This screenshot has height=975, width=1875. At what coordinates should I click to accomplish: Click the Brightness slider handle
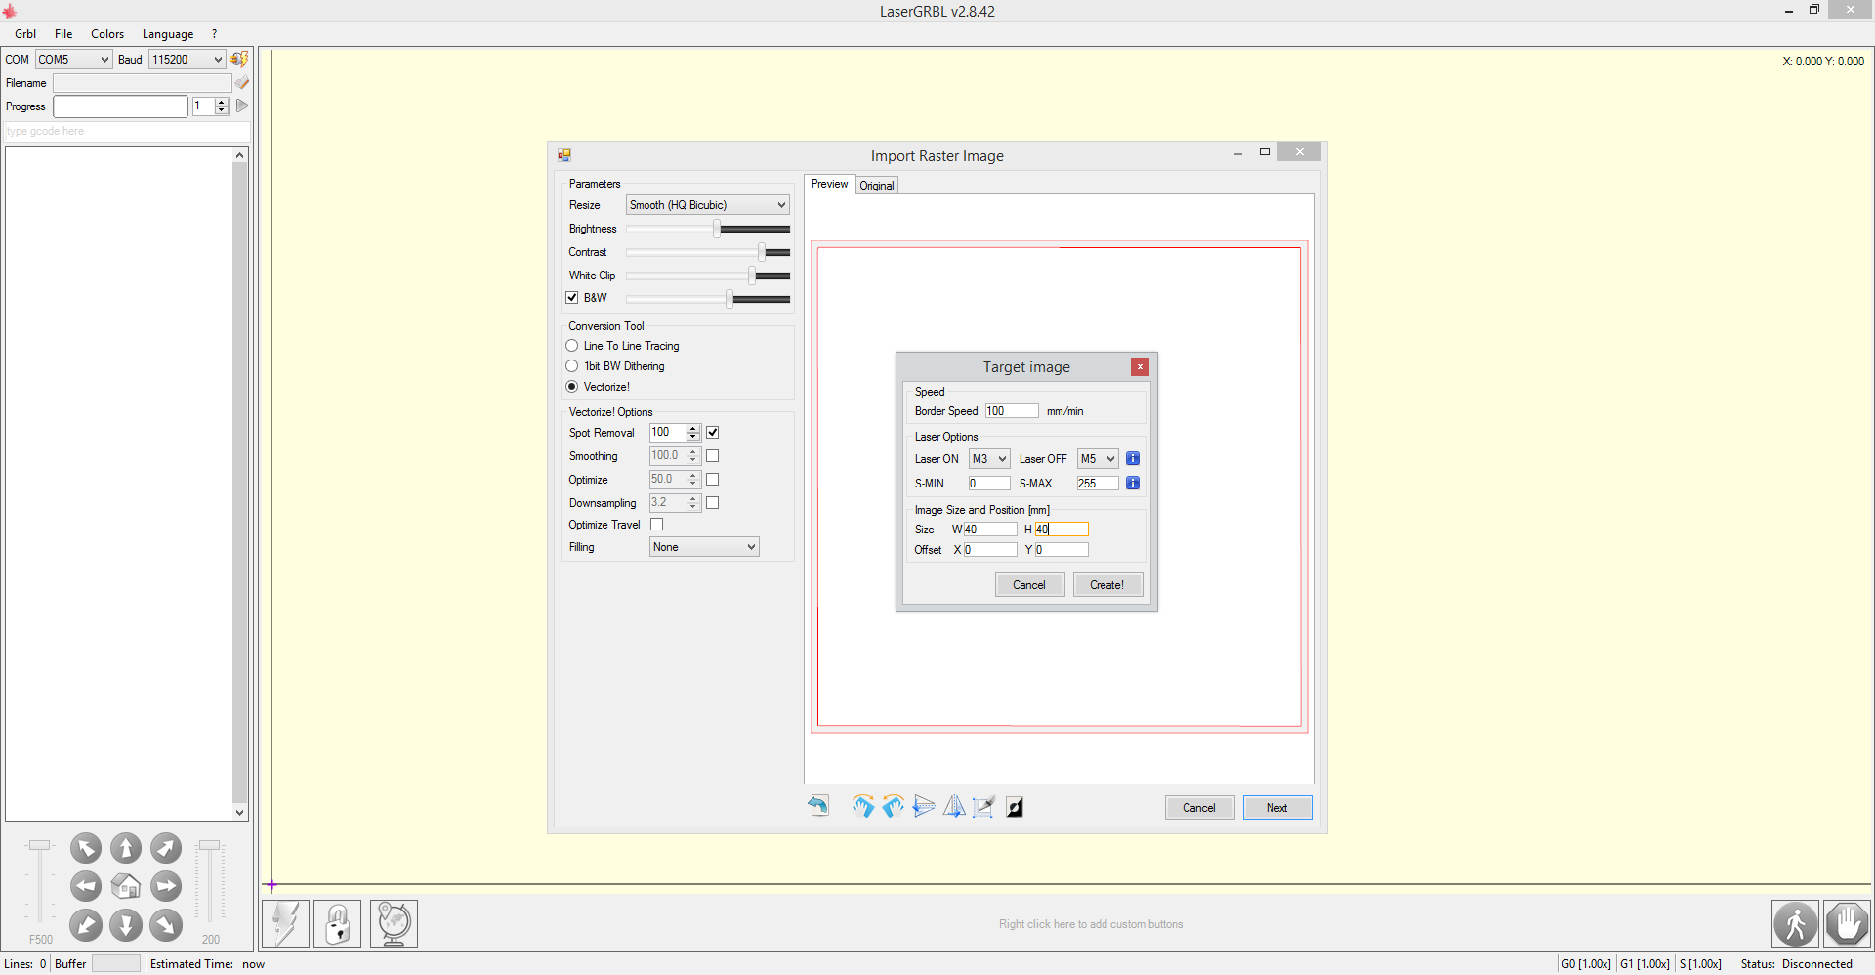point(717,229)
